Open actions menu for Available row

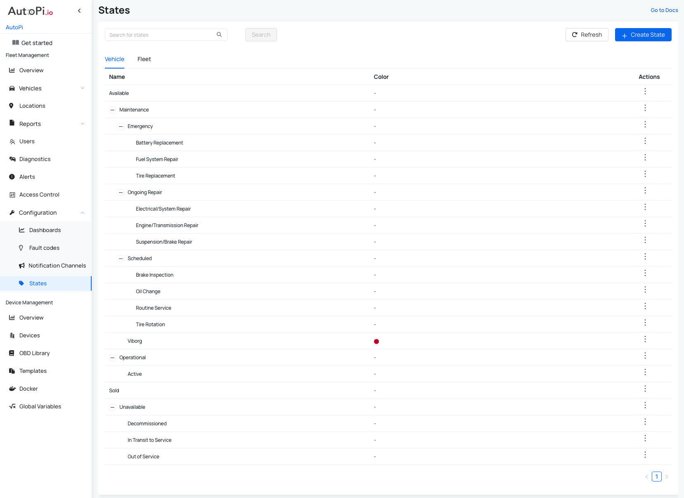pyautogui.click(x=645, y=91)
